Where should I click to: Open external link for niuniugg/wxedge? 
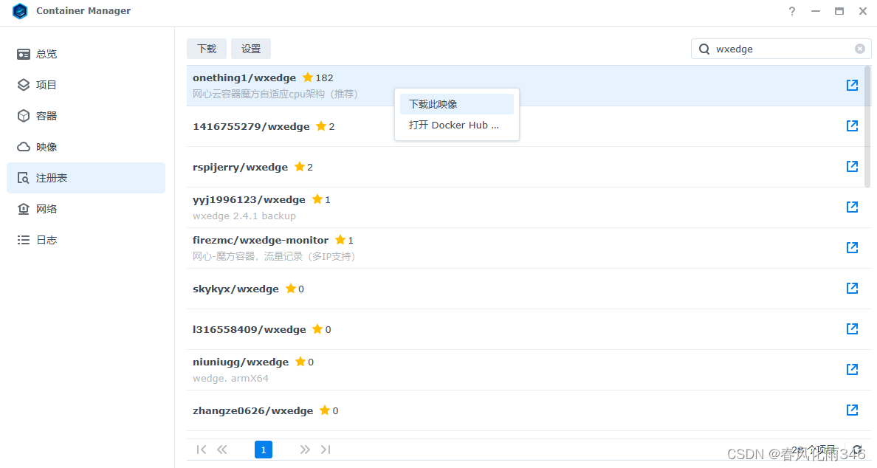pyautogui.click(x=852, y=369)
